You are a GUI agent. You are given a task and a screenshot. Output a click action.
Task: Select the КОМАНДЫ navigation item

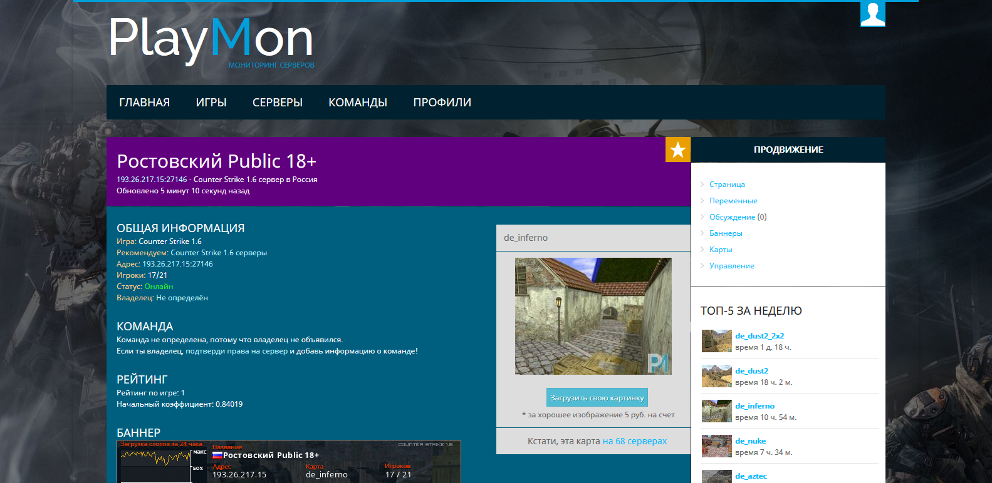(x=358, y=103)
